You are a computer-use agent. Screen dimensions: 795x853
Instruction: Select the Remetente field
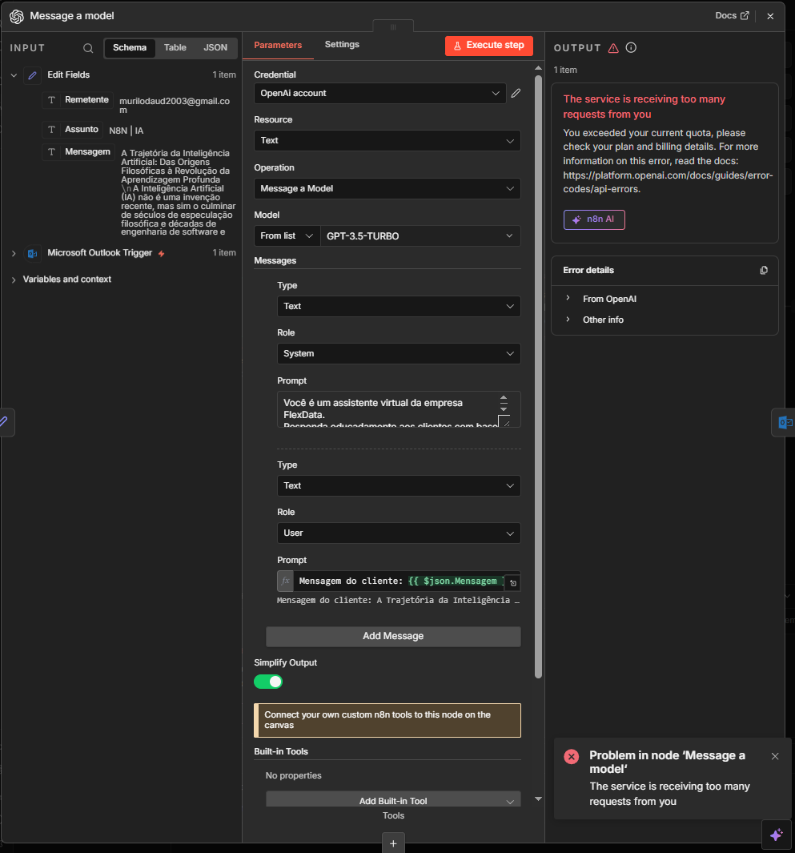coord(77,100)
